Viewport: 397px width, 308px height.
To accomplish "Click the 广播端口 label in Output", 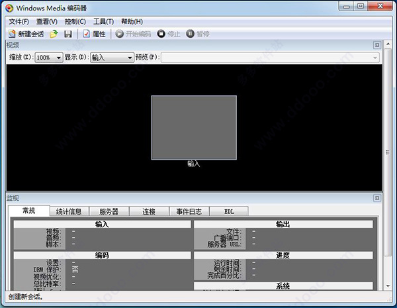I will point(228,238).
